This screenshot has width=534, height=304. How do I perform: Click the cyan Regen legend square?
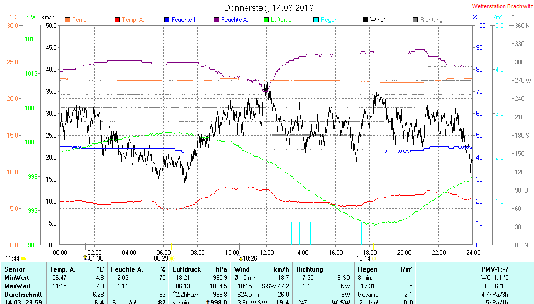[x=316, y=20]
